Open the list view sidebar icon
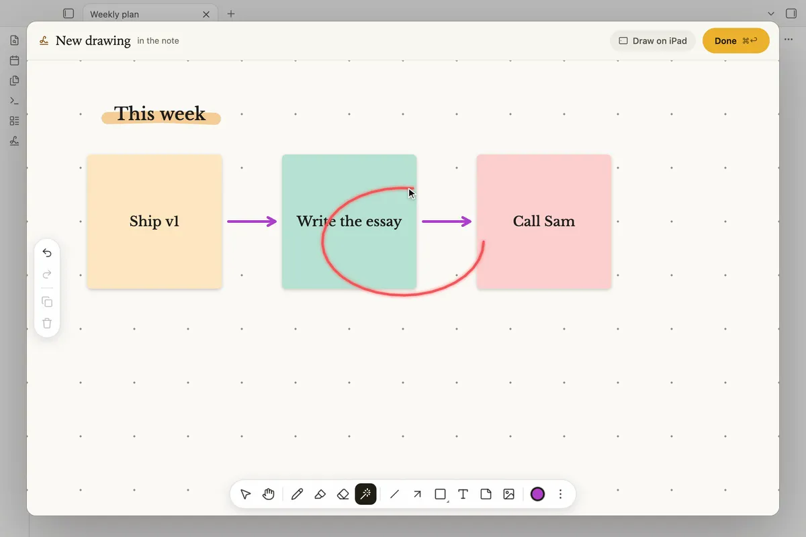 (x=14, y=121)
